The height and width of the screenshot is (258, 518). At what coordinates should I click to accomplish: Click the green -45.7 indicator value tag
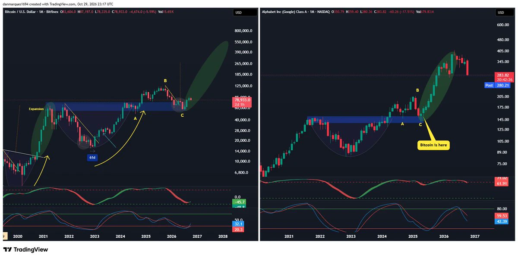tap(239, 202)
